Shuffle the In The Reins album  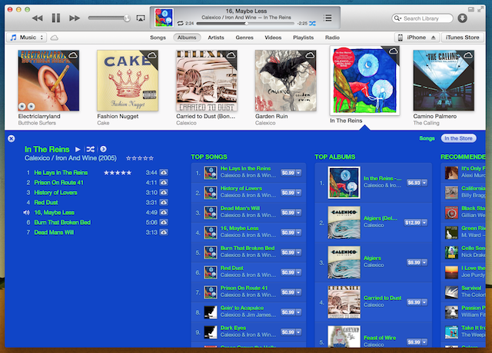91,149
